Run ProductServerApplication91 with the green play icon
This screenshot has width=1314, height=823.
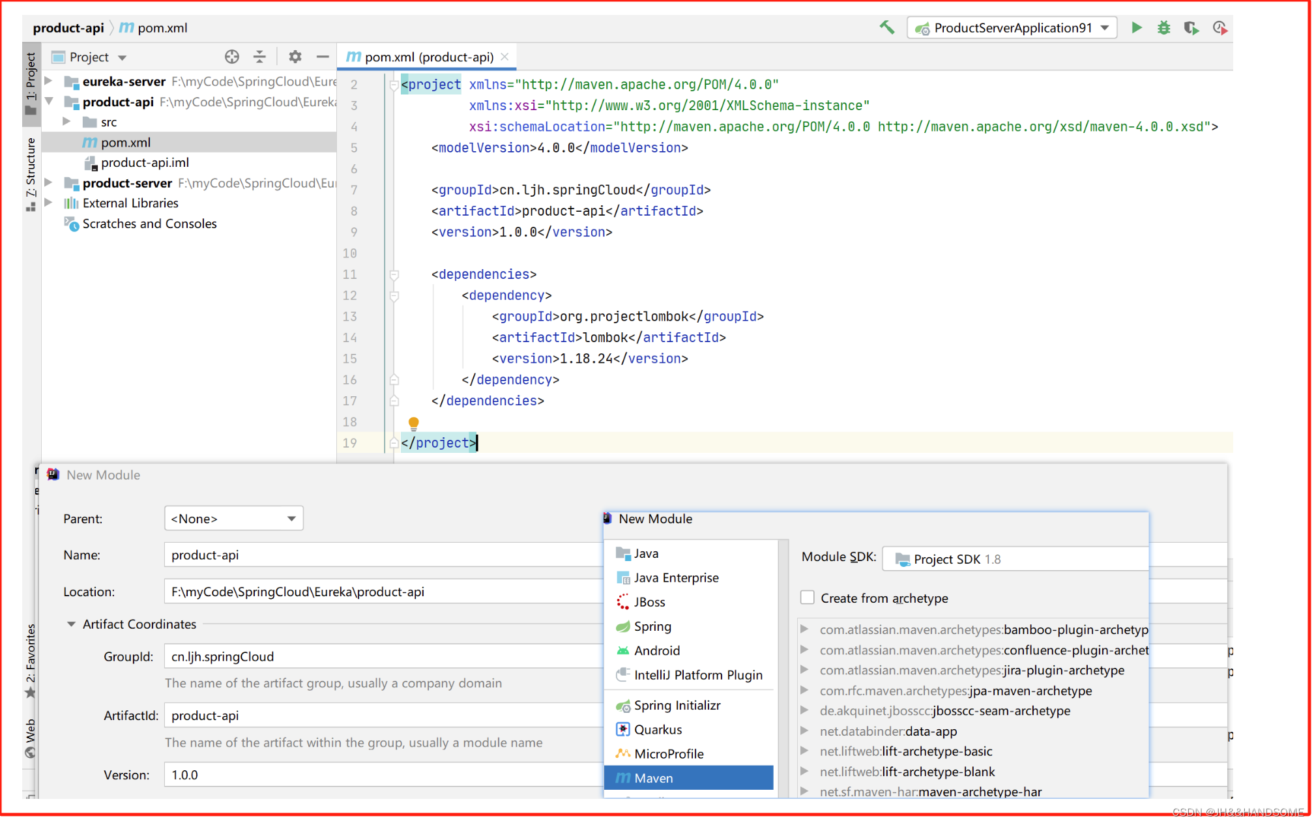click(1136, 27)
